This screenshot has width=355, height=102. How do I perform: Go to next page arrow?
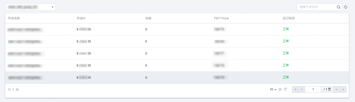(x=337, y=89)
